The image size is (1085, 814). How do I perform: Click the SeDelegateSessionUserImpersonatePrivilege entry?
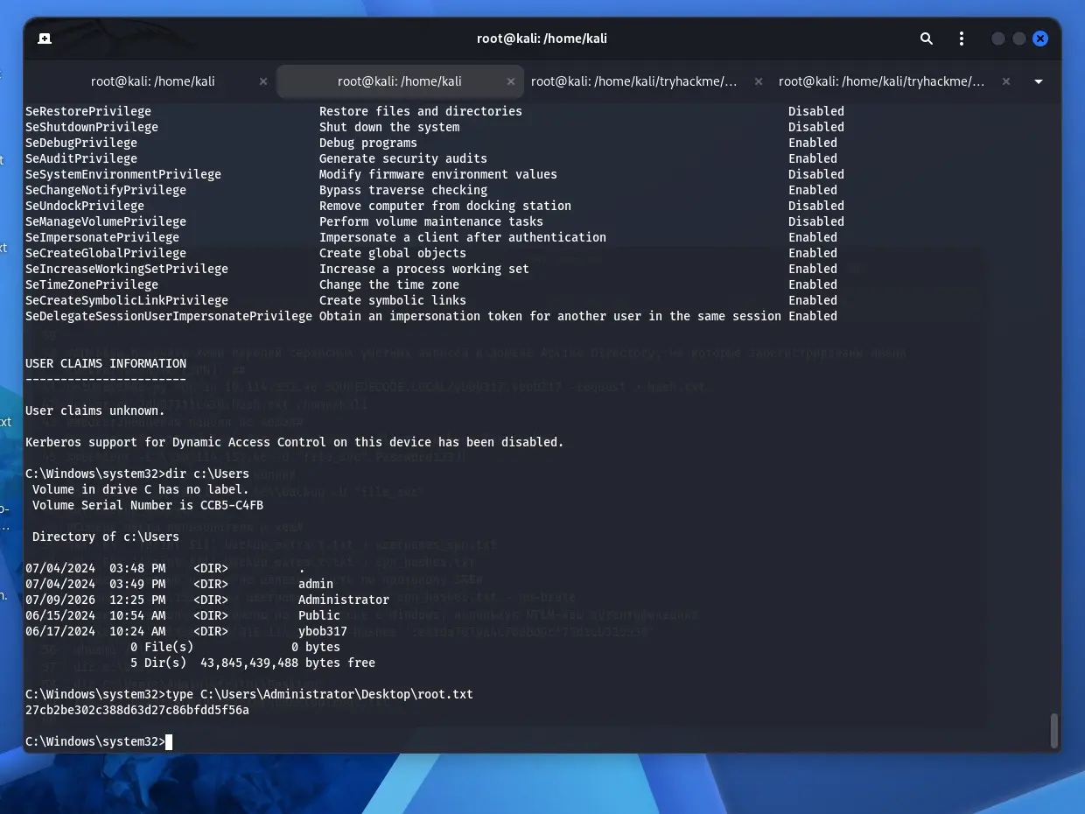(169, 316)
